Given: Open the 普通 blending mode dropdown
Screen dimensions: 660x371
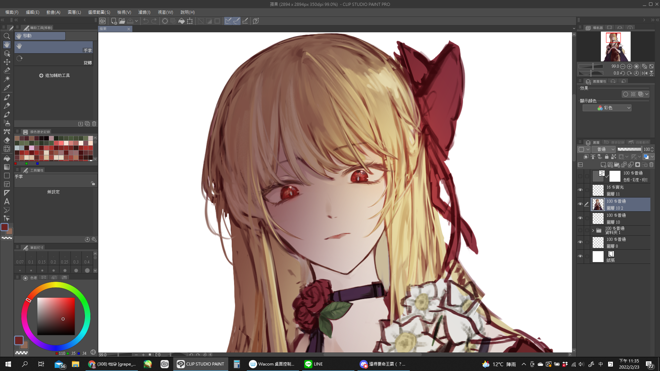Looking at the screenshot, I should [x=604, y=149].
